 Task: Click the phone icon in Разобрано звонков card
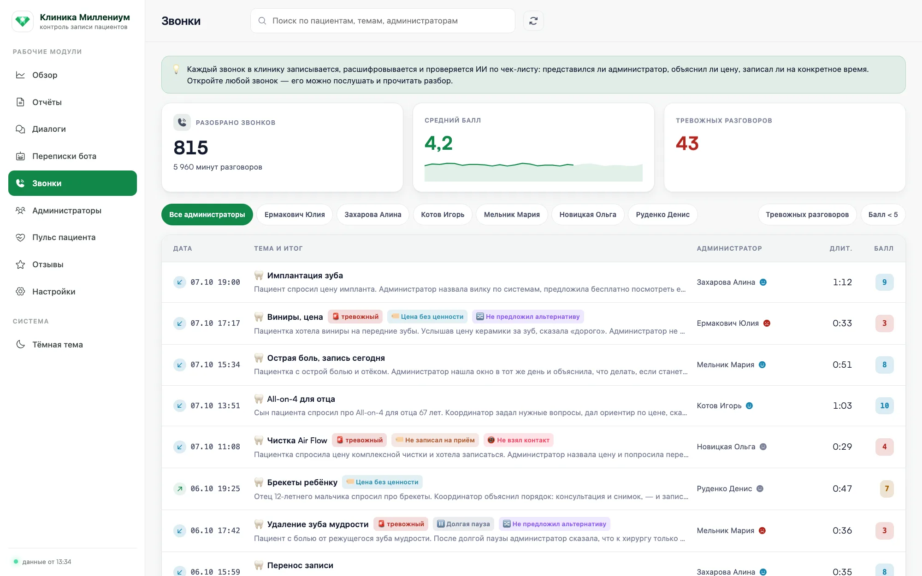(x=182, y=122)
